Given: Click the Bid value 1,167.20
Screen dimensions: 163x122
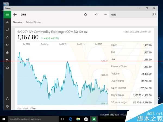Looking at the screenshot, I should tap(148, 53).
